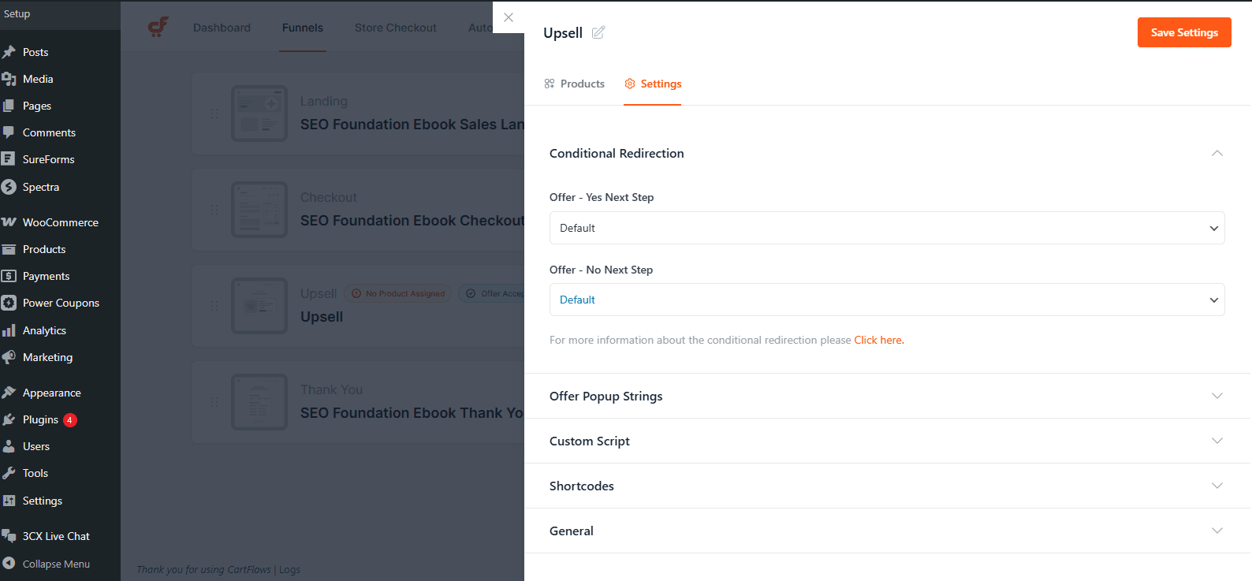Screen dimensions: 1252x581
Task: Open the Offer - No Next Step dropdown
Action: (x=886, y=300)
